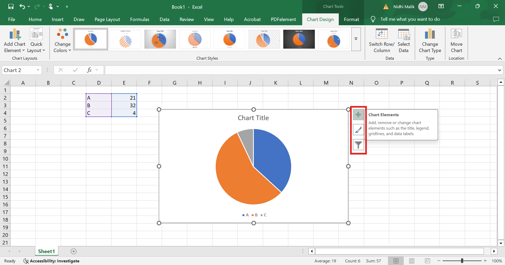Open the Select Data dialog
The image size is (505, 265).
click(403, 40)
